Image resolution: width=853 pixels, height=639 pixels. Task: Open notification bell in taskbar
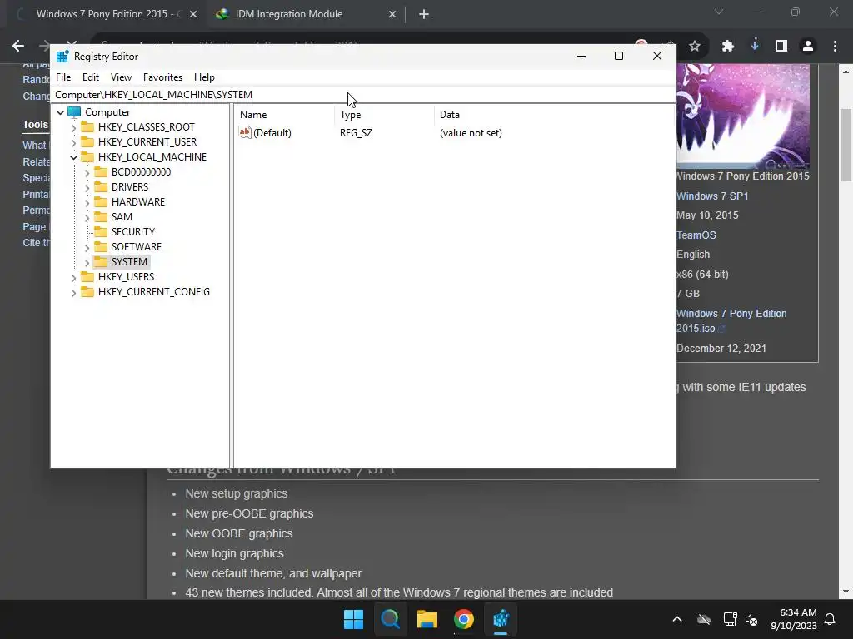(x=831, y=619)
